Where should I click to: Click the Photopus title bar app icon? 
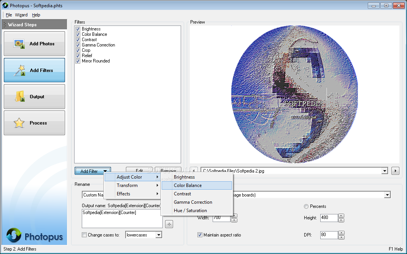pos(5,5)
